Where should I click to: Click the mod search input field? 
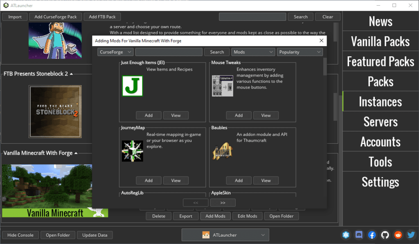(x=169, y=52)
